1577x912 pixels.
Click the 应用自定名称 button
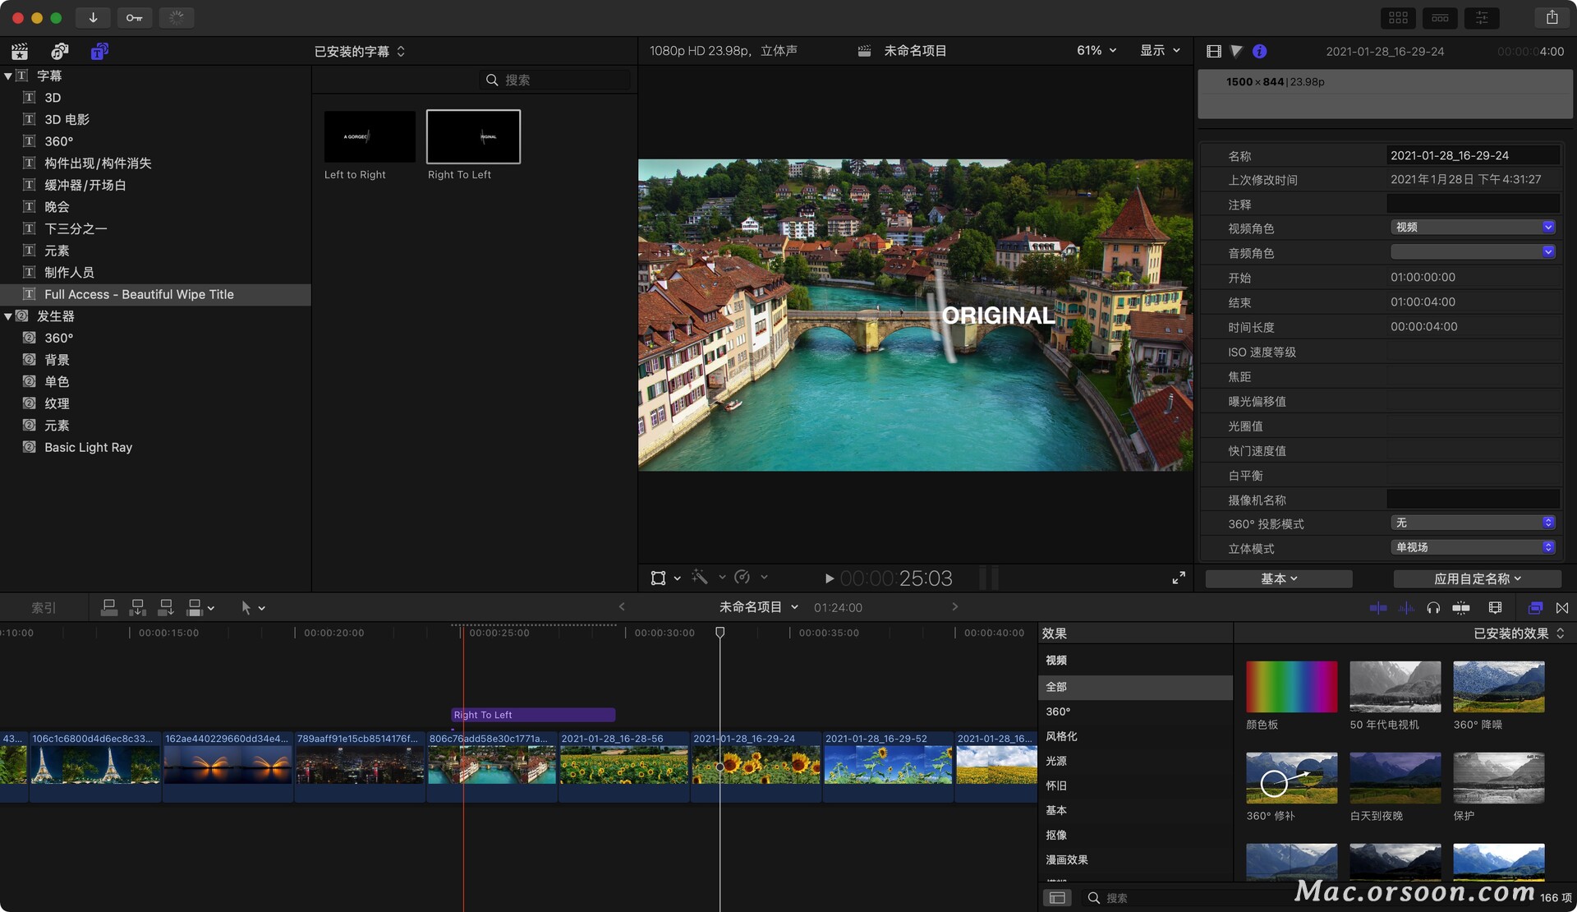[x=1477, y=579]
